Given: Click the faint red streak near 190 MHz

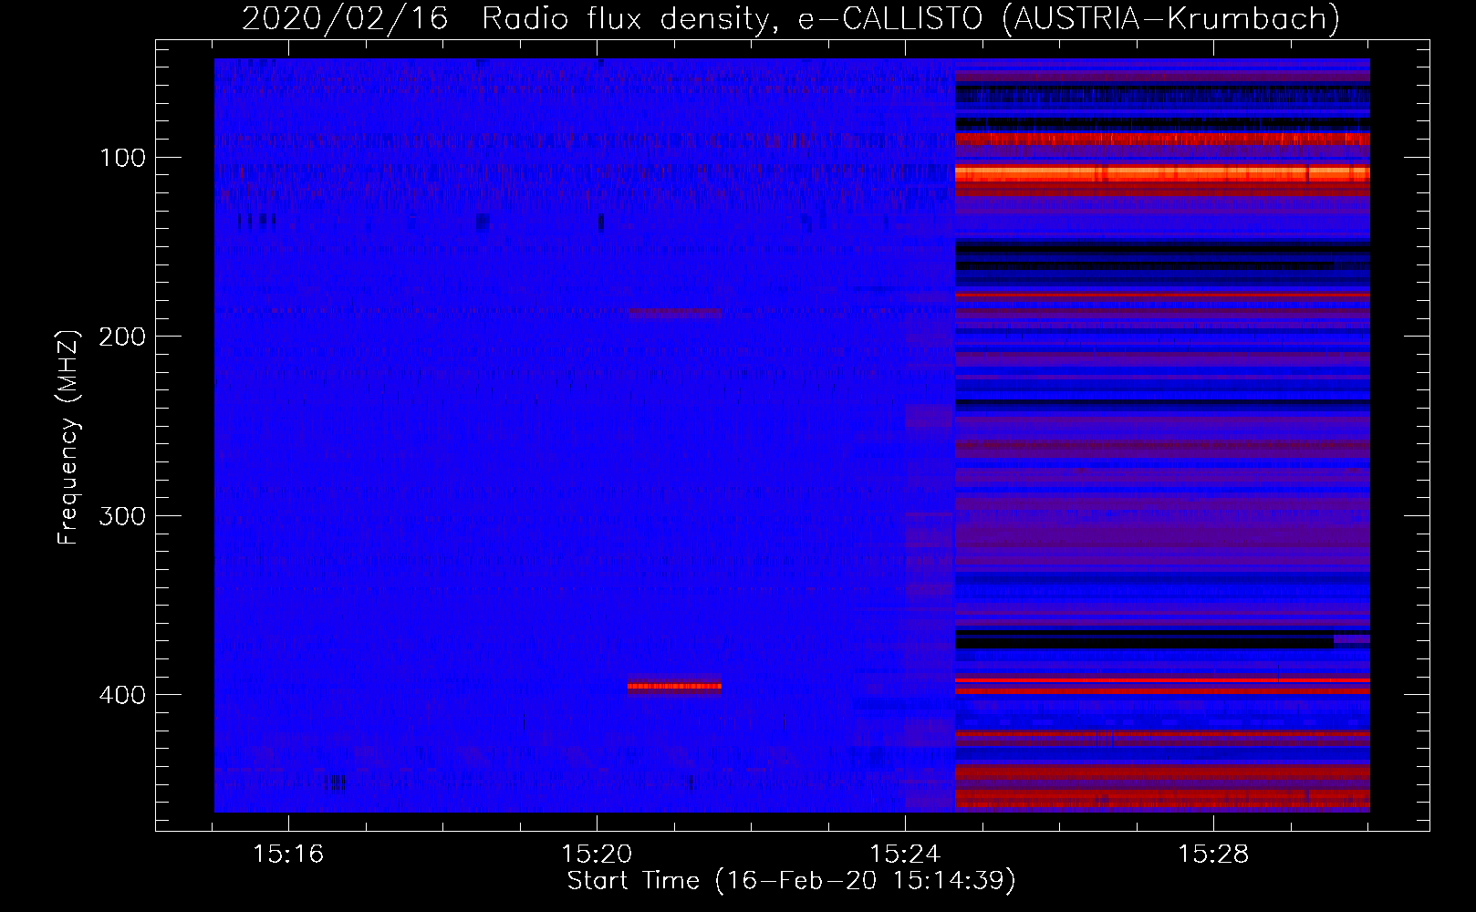Looking at the screenshot, I should pos(675,313).
